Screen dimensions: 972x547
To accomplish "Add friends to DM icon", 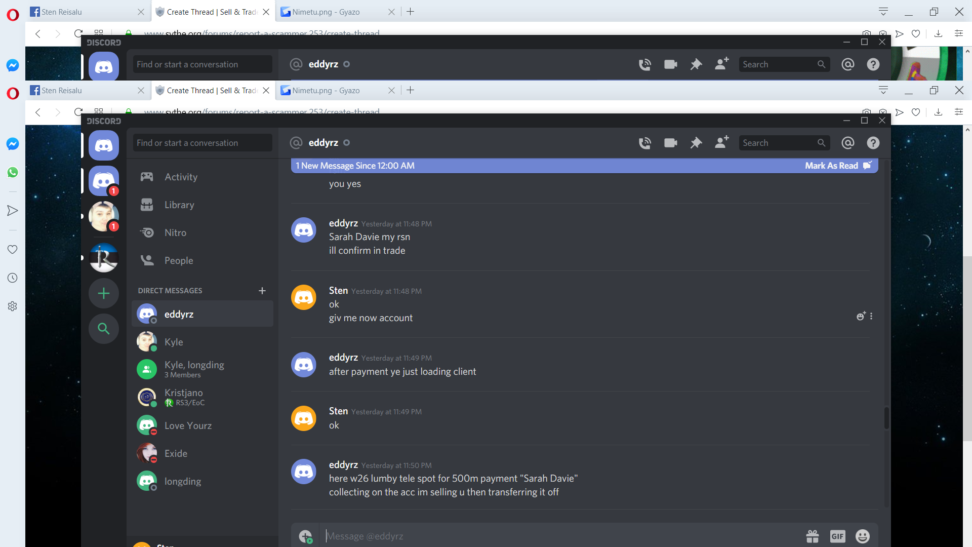I will point(721,143).
